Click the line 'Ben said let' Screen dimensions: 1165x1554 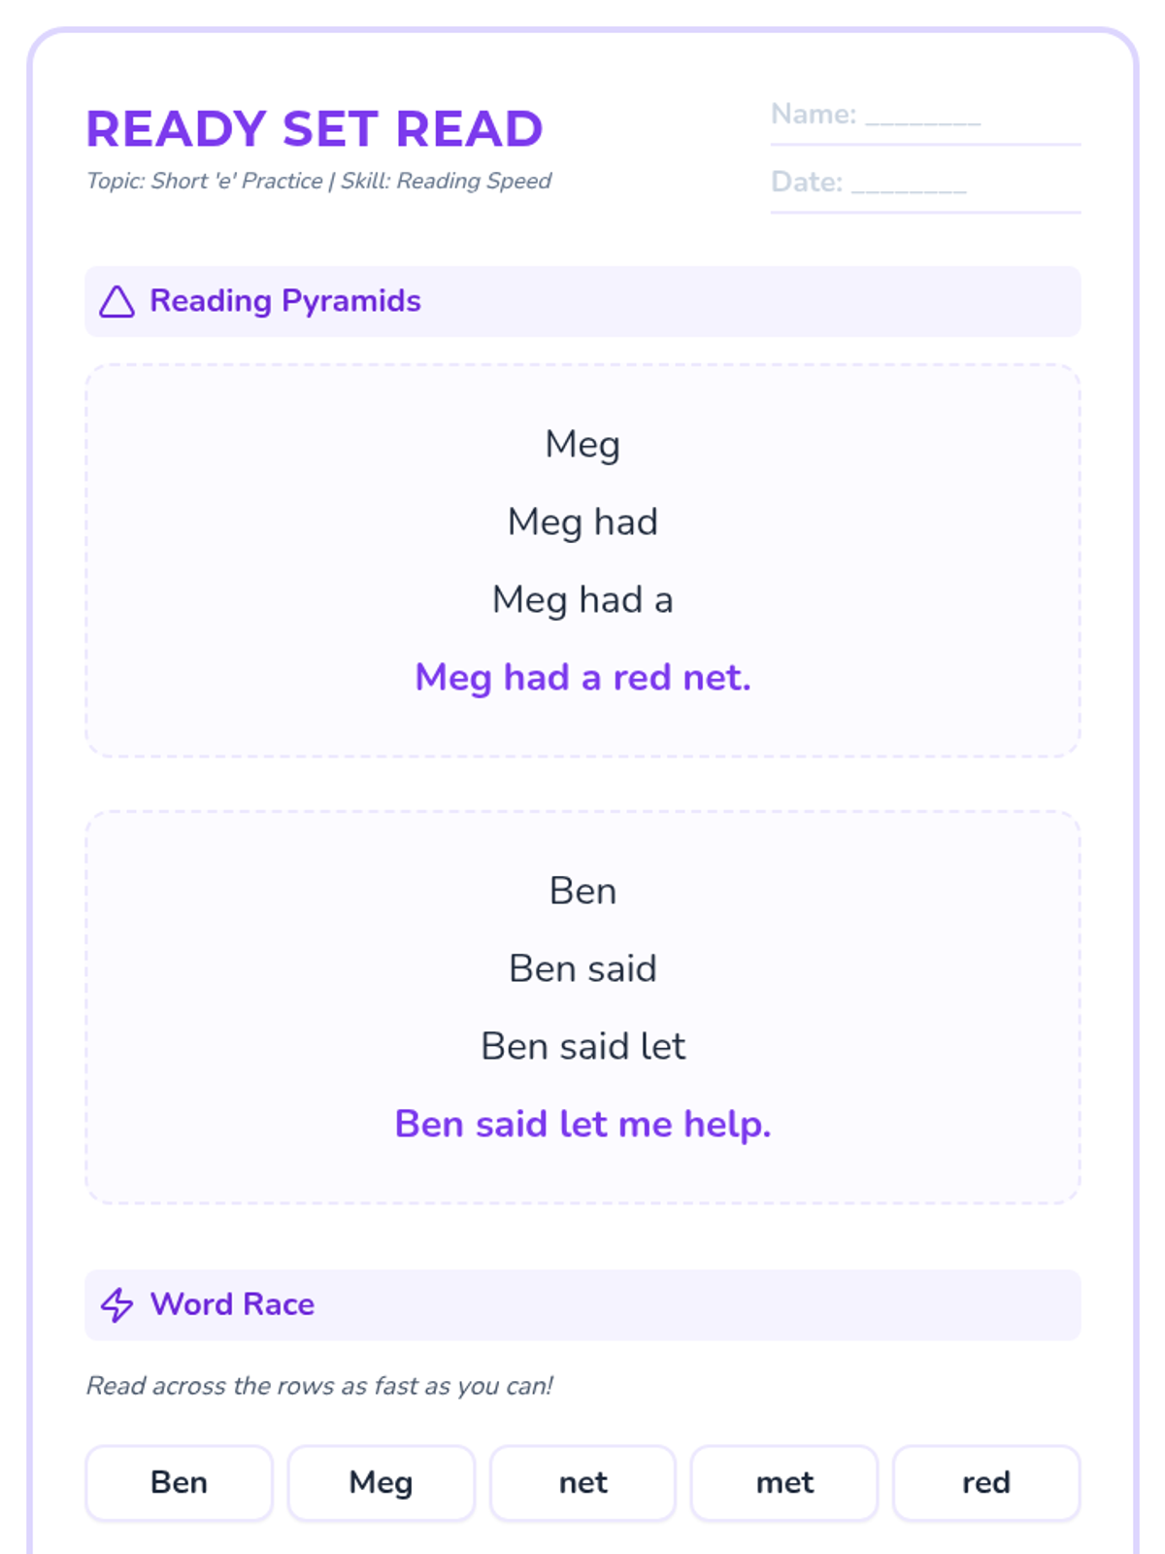pos(582,1046)
